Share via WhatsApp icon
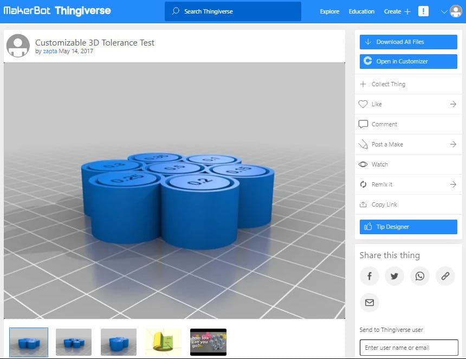Screen dimensions: 466x359 tap(419, 276)
